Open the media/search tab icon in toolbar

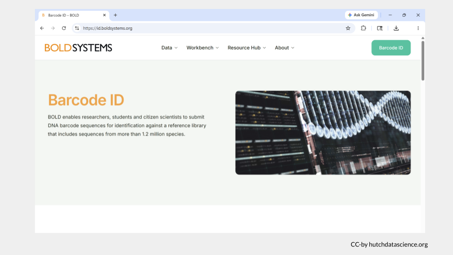pyautogui.click(x=379, y=28)
